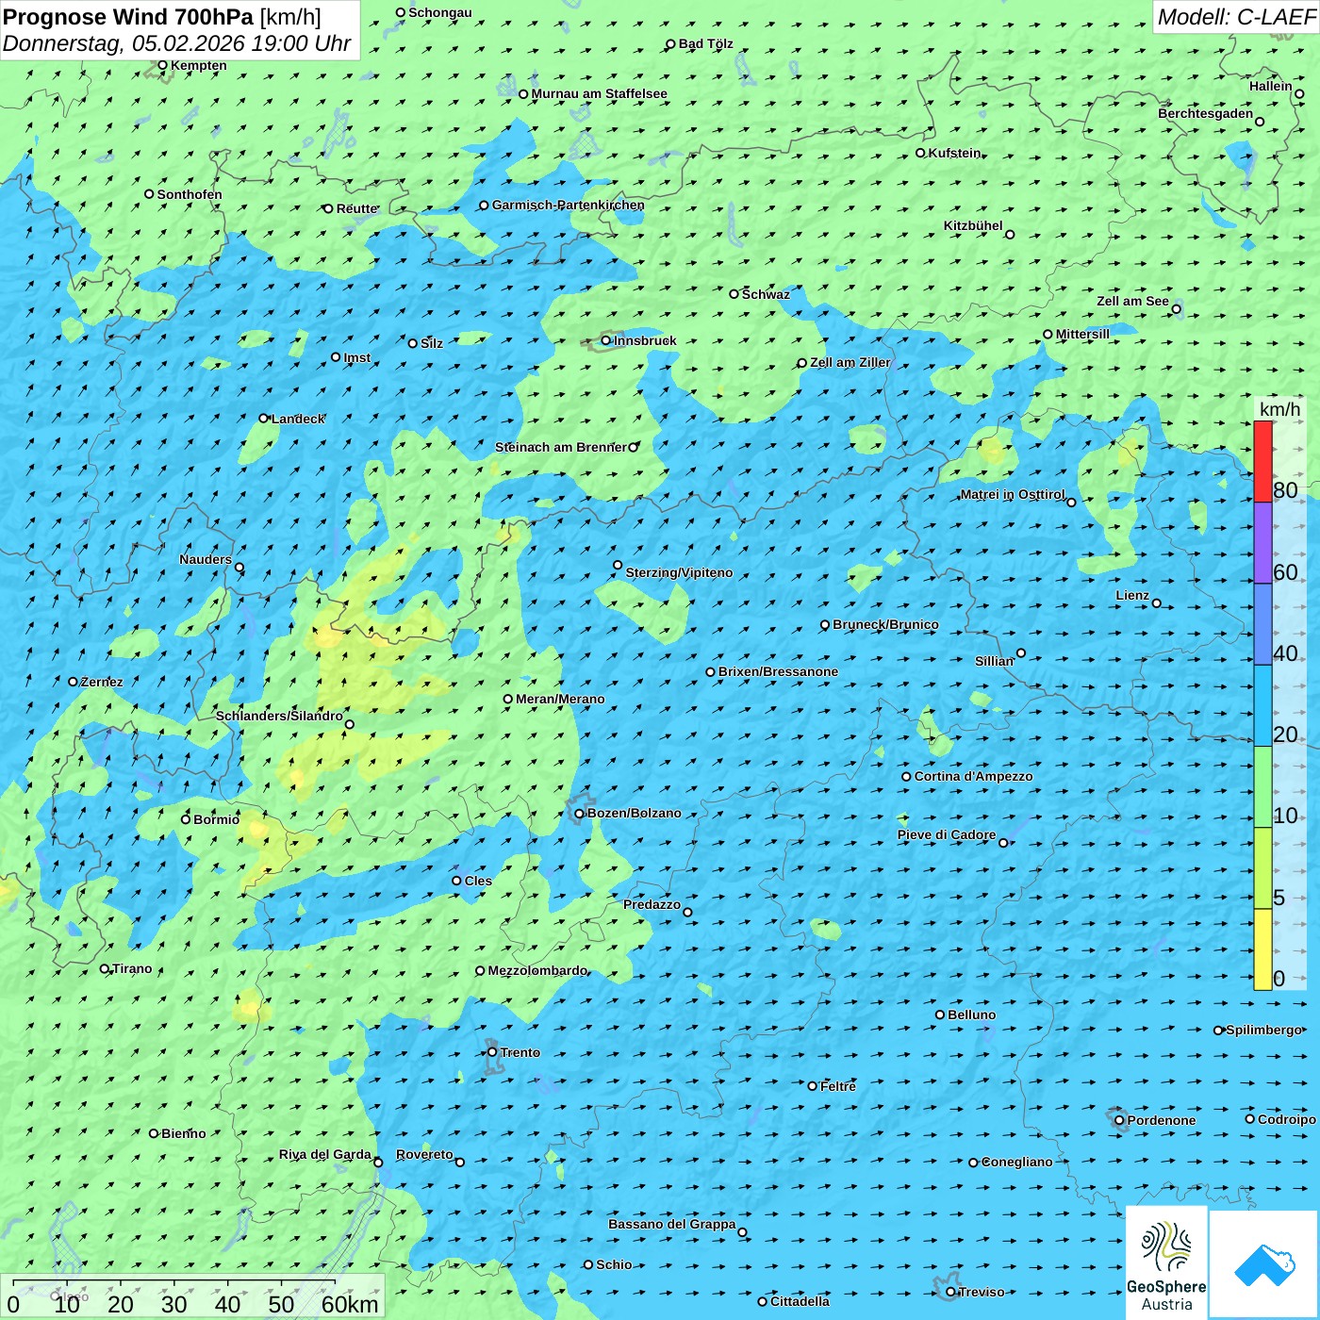Viewport: 1320px width, 1320px height.
Task: Click the Bormio city label
Action: [216, 819]
